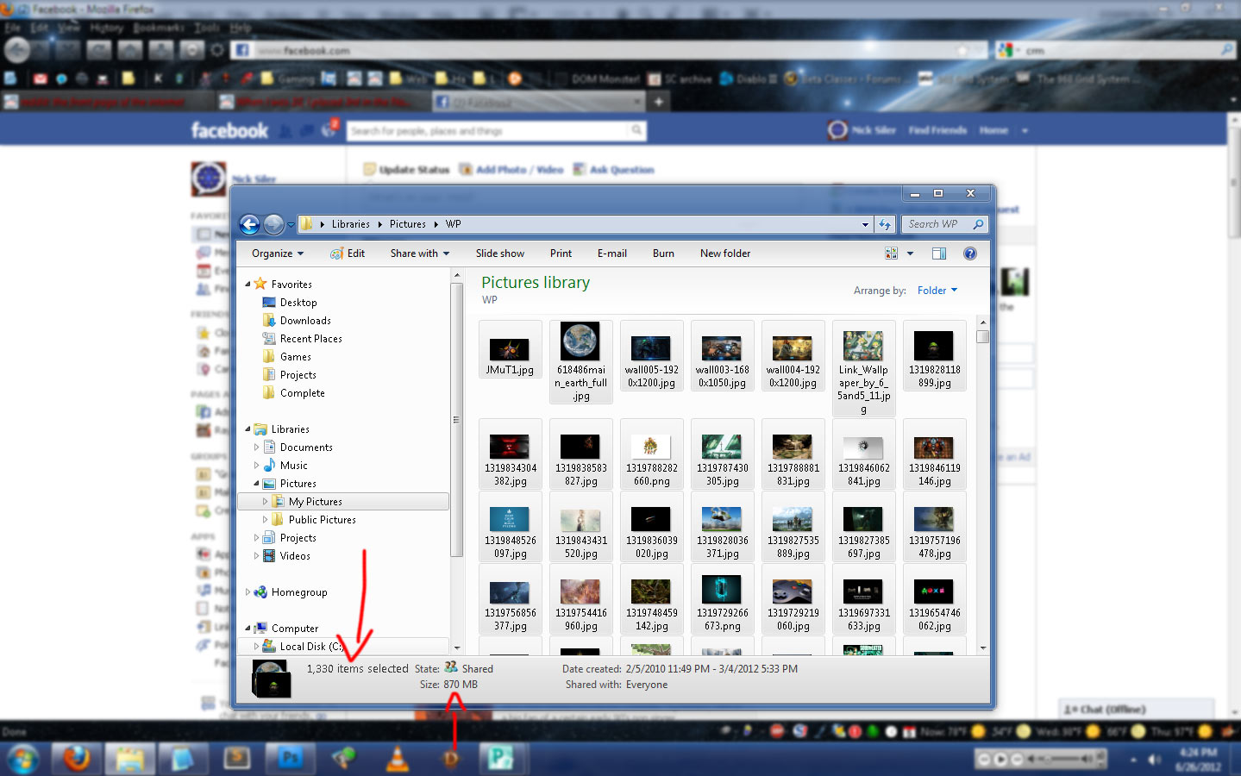This screenshot has width=1241, height=776.
Task: Select the Music library
Action: pyautogui.click(x=293, y=466)
